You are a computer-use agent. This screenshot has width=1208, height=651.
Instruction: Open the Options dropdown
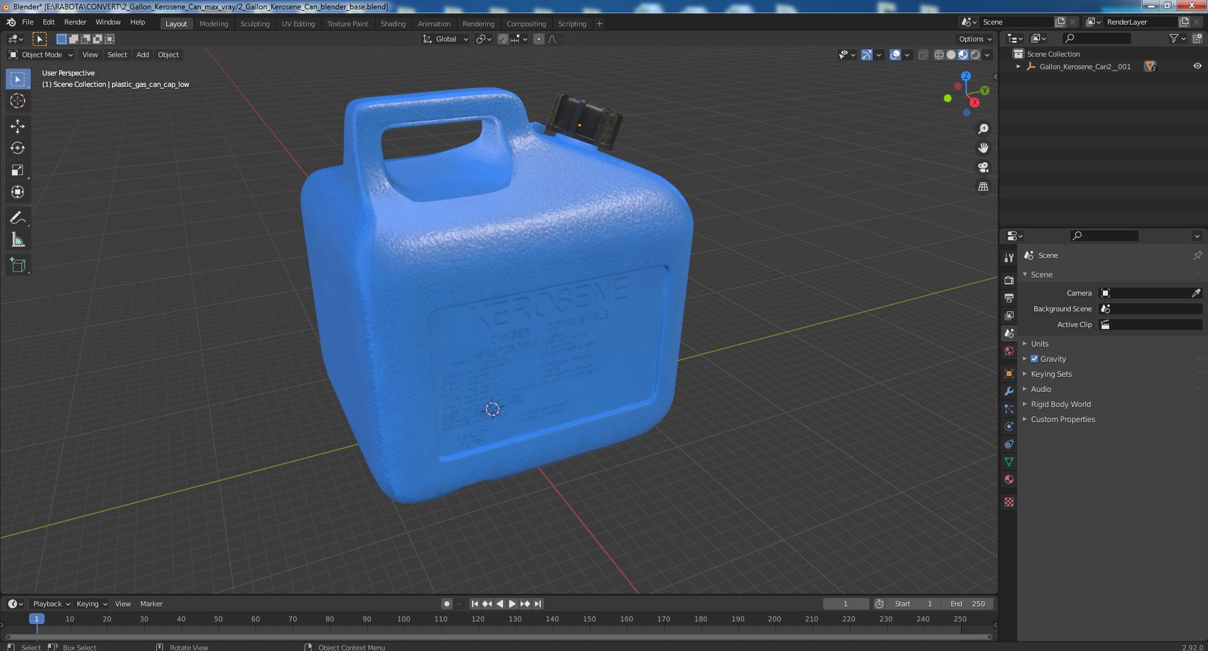click(x=975, y=39)
